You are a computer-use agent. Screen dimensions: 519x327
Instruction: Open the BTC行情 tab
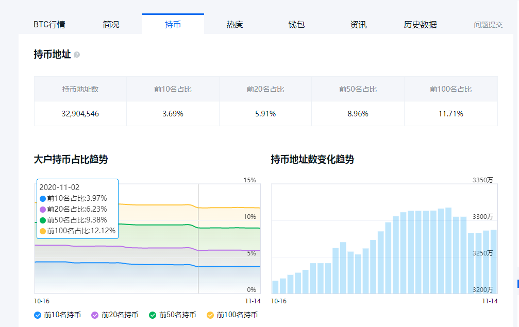pos(49,25)
